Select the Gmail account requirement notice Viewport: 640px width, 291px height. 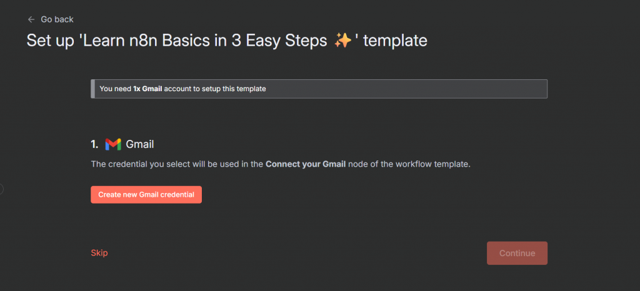319,89
